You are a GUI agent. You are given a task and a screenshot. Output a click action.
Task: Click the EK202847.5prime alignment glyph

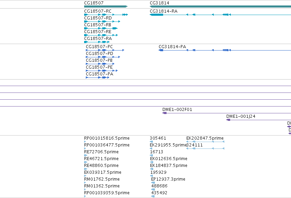(x=205, y=142)
